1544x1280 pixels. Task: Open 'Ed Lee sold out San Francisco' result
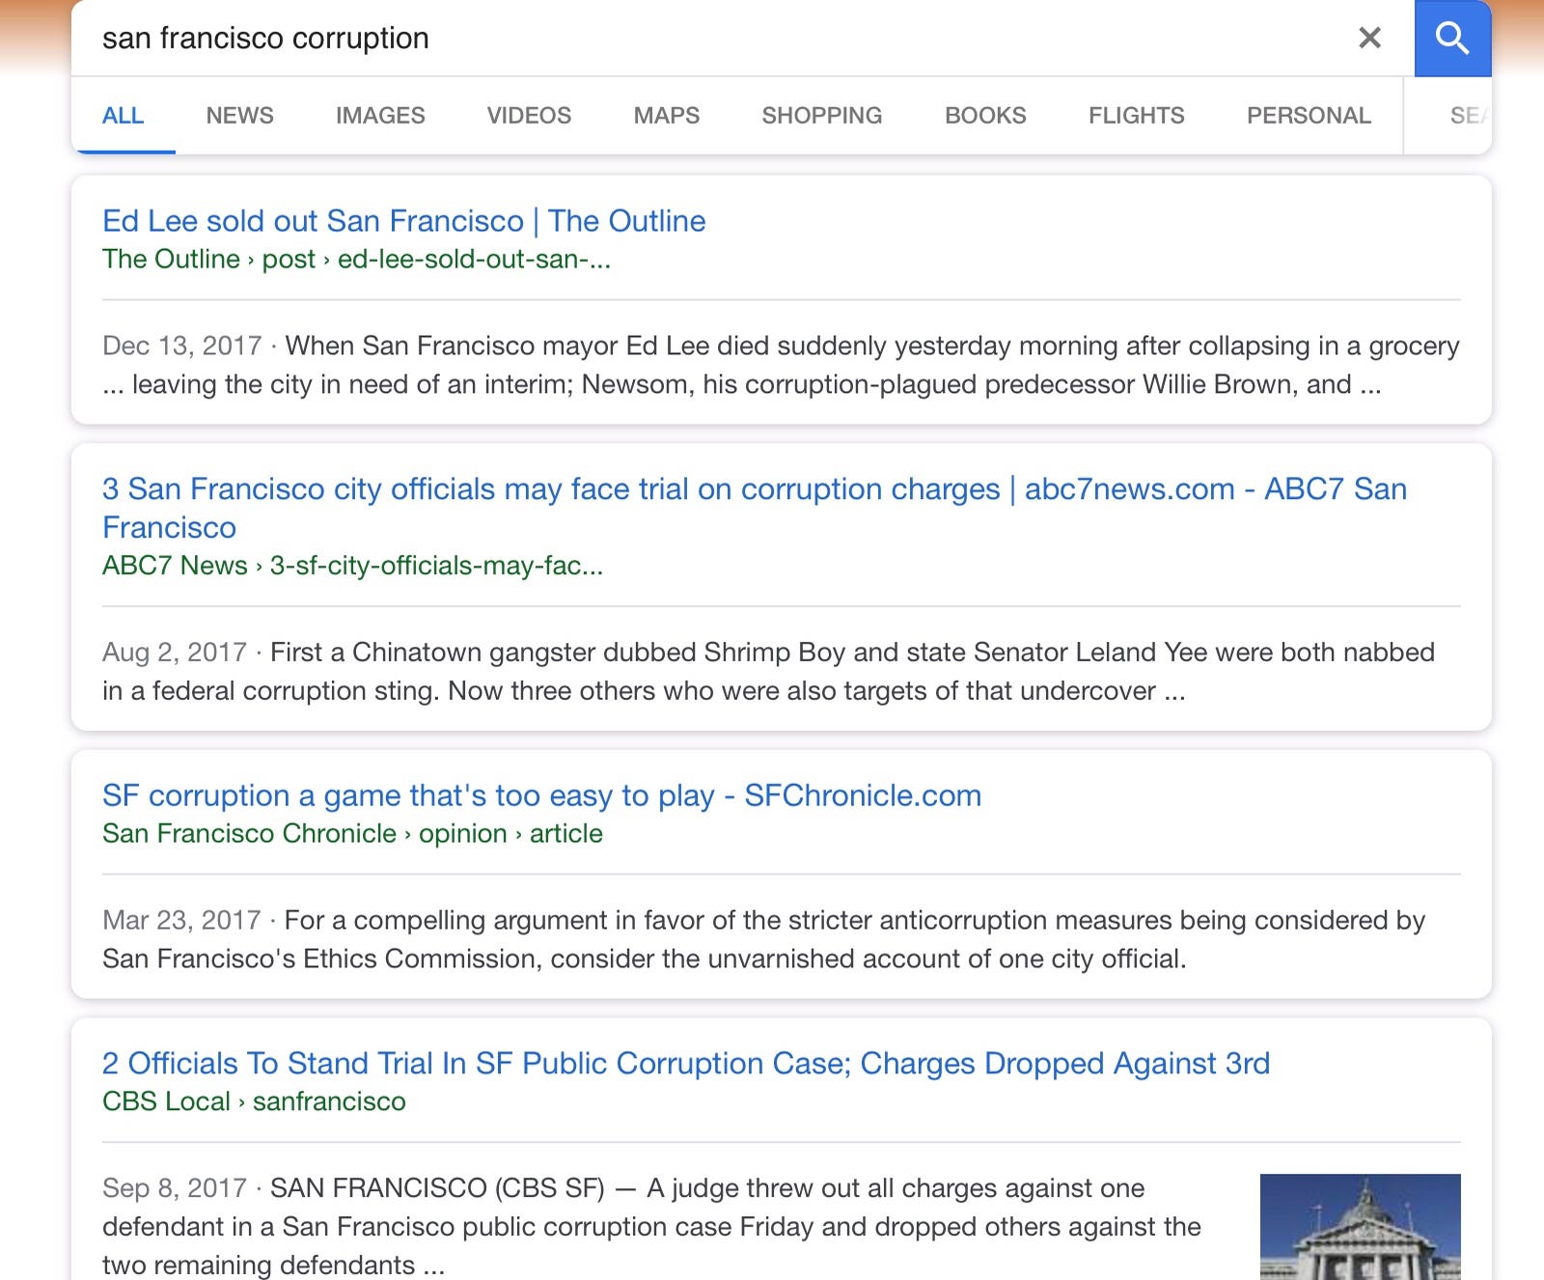[403, 221]
